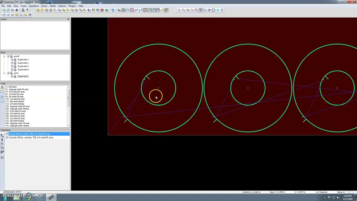Image resolution: width=357 pixels, height=201 pixels.
Task: Toggle the lock icon for paul2
Action: (11, 56)
